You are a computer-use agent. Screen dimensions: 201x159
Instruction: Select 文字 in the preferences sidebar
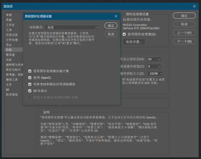[9, 85]
